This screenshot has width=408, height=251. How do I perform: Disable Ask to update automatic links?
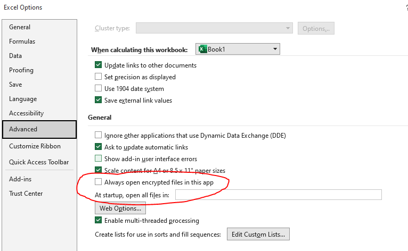pyautogui.click(x=98, y=147)
